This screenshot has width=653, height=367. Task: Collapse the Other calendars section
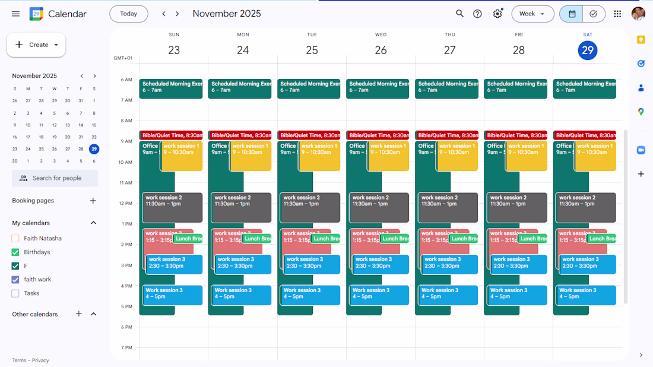[93, 314]
